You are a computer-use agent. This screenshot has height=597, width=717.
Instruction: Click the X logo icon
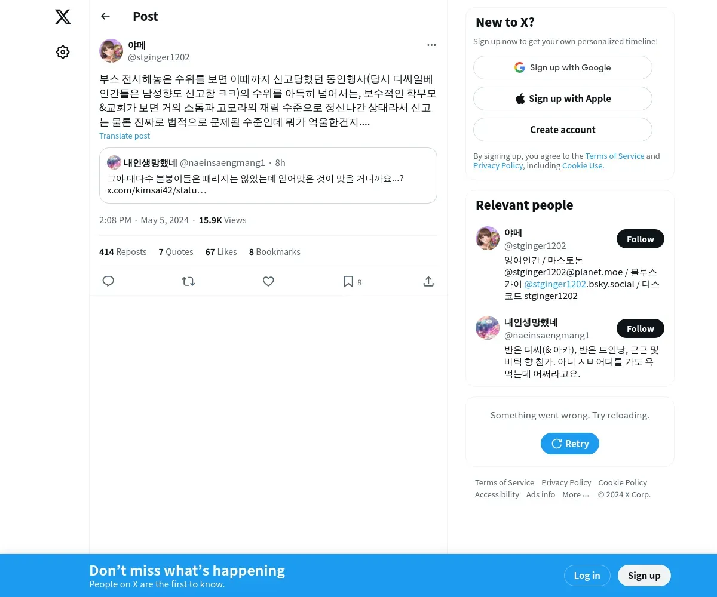[x=63, y=17]
